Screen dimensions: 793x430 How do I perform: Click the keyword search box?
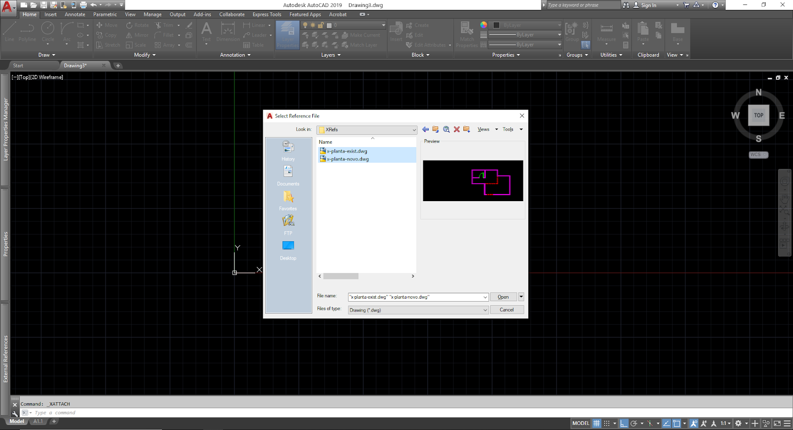click(582, 5)
